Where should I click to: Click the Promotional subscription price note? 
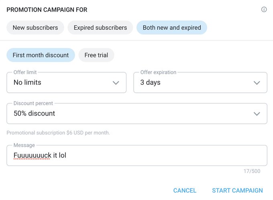coord(58,133)
